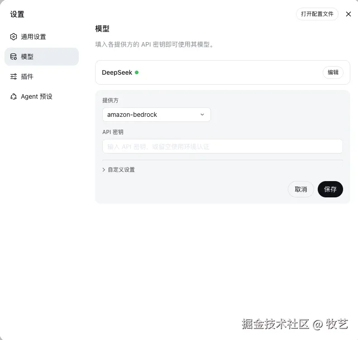The image size is (358, 340).
Task: Click the database icon beside 模型
Action: pyautogui.click(x=14, y=57)
